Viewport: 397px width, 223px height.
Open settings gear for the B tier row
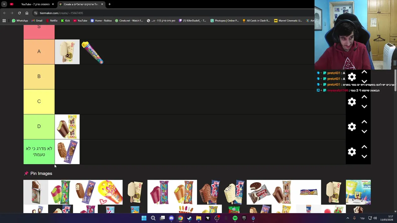pyautogui.click(x=352, y=77)
